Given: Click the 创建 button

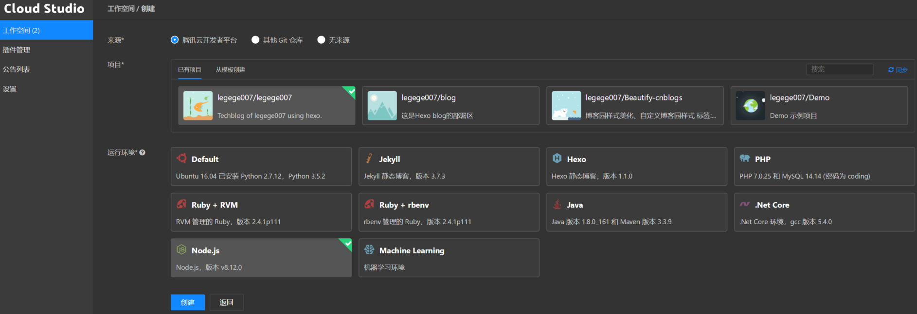Looking at the screenshot, I should (188, 302).
